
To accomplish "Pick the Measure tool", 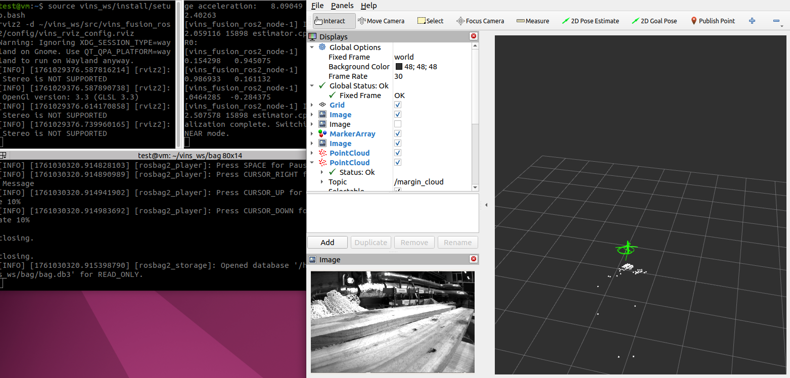I will pos(533,21).
